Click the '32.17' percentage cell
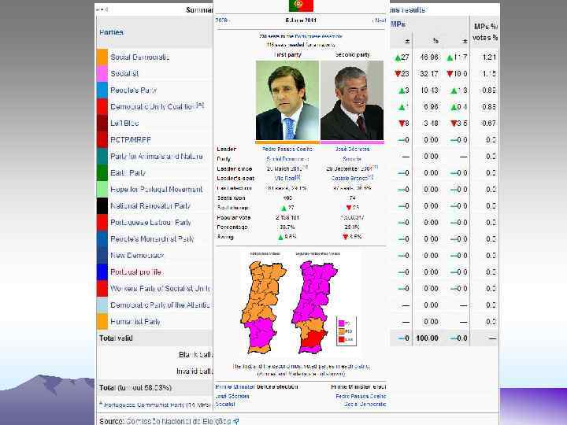Screen dimensions: 567x425 429,74
